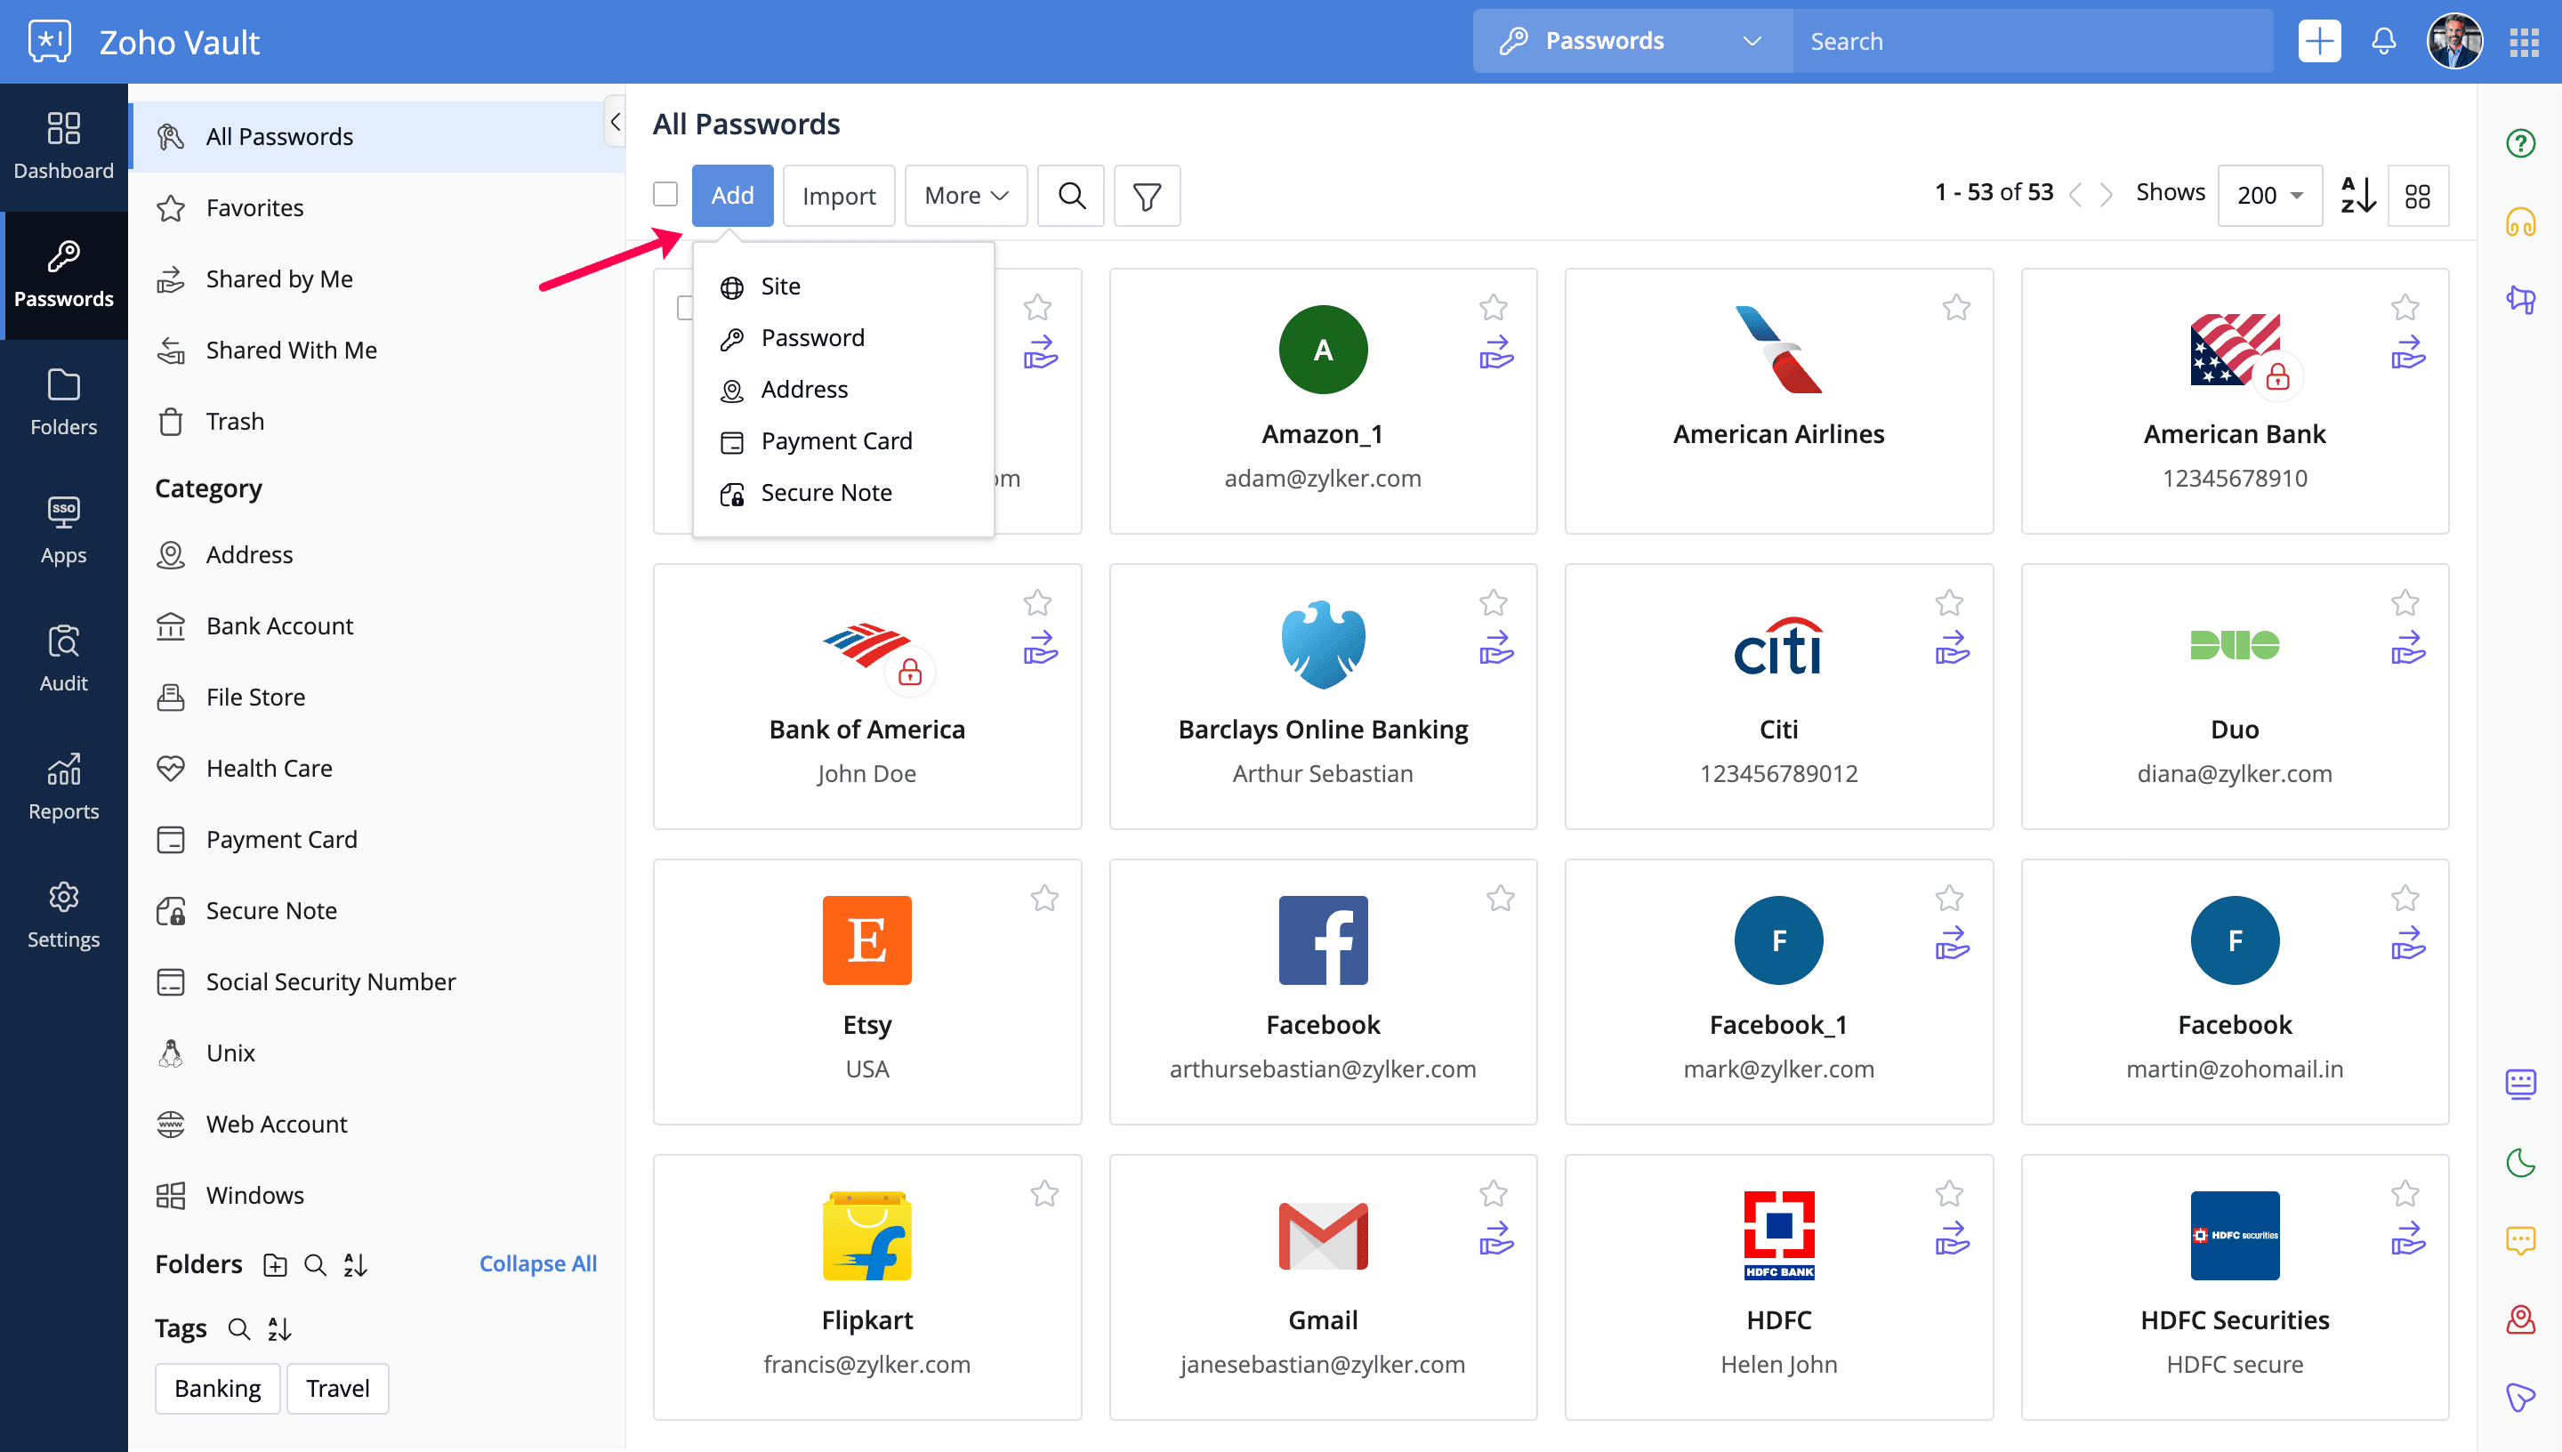Open the toolbar search magnifier
The image size is (2562, 1452).
[x=1071, y=196]
